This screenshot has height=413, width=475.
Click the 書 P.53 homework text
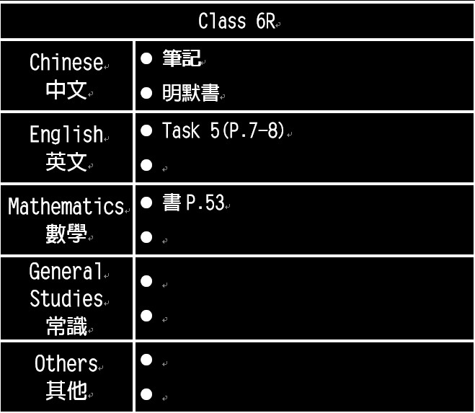pyautogui.click(x=194, y=203)
